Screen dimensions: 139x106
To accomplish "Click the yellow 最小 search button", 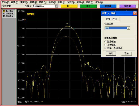I will click(x=69, y=6).
